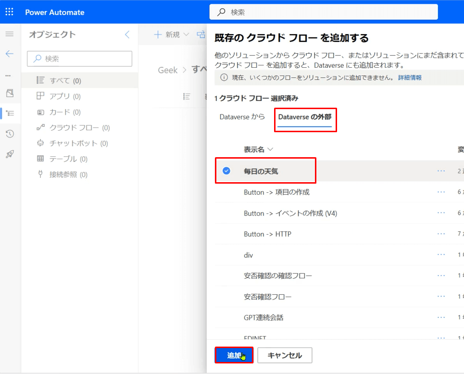This screenshot has width=464, height=374.
Task: Open the 新規 dropdown menu
Action: [172, 35]
